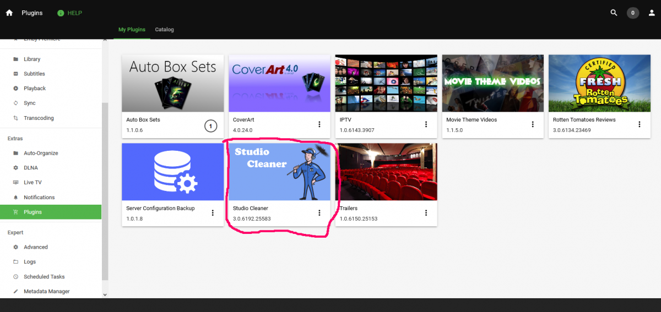Viewport: 661px width, 312px height.
Task: Open the Advanced sidebar item
Action: point(51,247)
